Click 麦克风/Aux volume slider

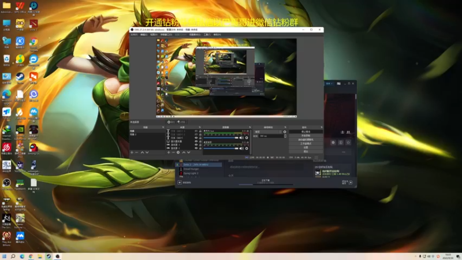point(221,138)
